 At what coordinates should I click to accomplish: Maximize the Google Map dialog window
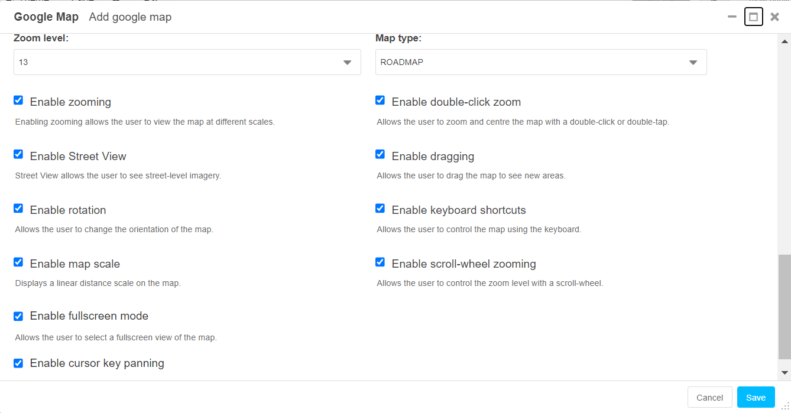coord(753,17)
